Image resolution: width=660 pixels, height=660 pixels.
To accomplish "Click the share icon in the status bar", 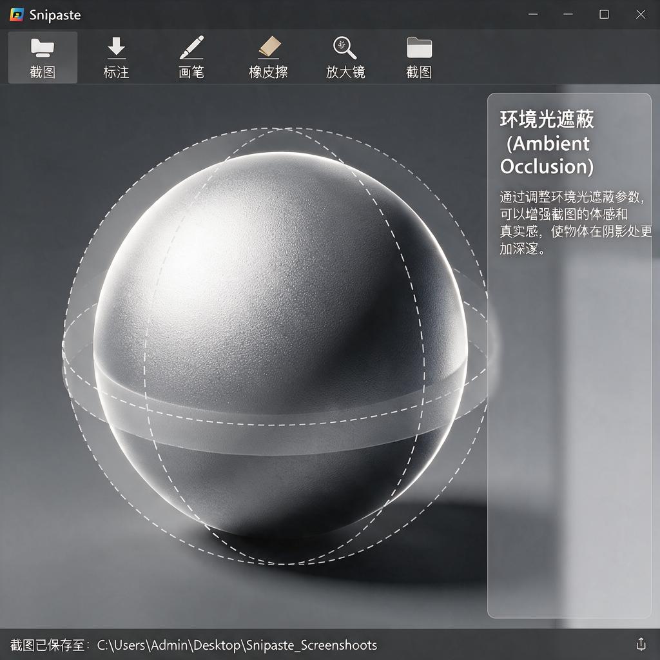I will pyautogui.click(x=641, y=644).
